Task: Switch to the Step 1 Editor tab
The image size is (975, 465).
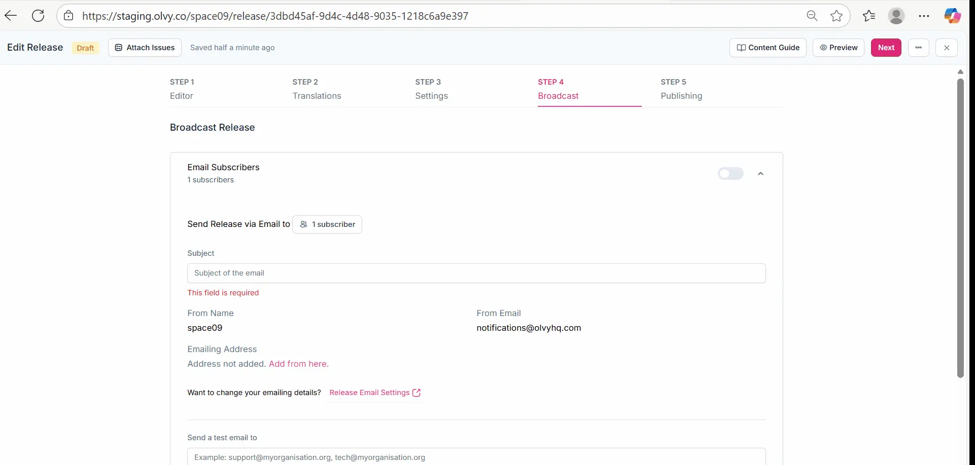Action: point(181,95)
